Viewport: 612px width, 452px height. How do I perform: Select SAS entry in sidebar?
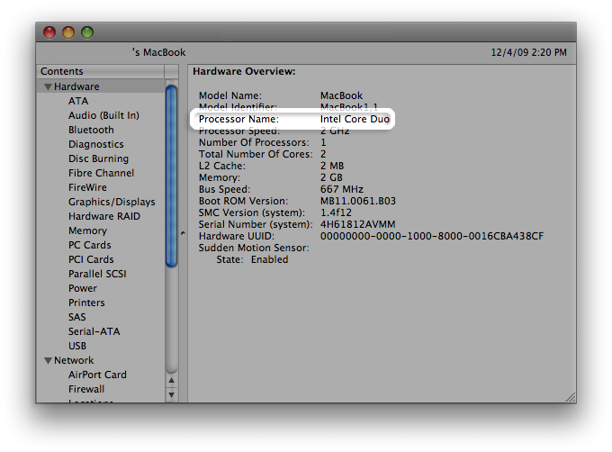tap(76, 317)
